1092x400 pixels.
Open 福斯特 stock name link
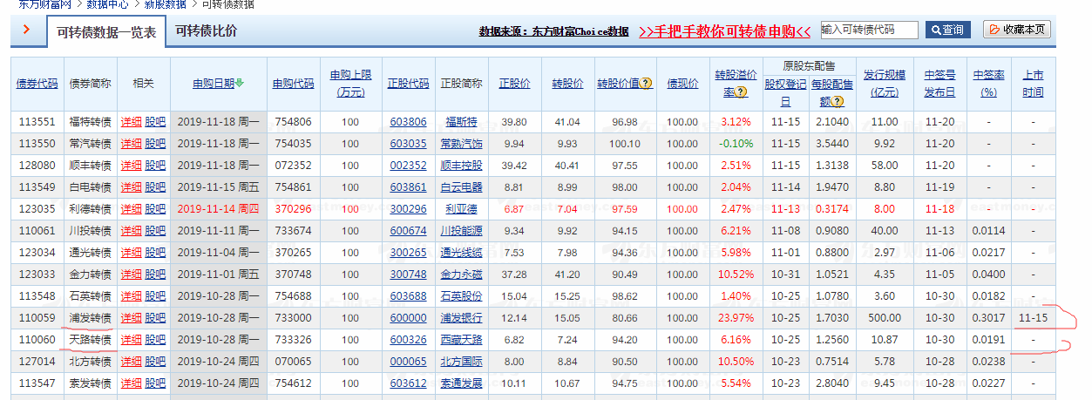pos(461,122)
